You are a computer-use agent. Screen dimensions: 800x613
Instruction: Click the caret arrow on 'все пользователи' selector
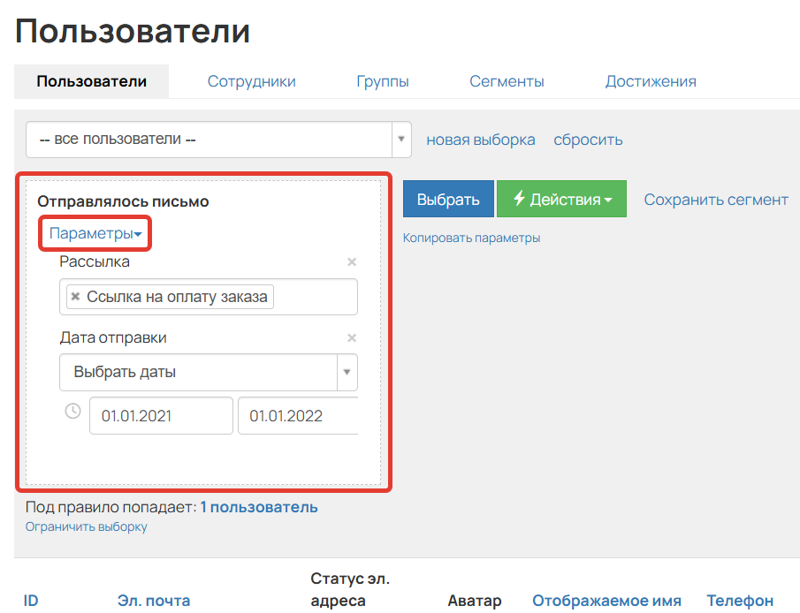pos(401,139)
